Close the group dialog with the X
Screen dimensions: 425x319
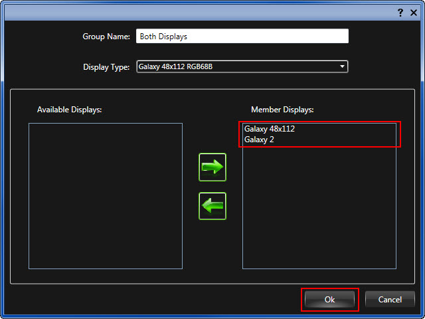(x=413, y=13)
